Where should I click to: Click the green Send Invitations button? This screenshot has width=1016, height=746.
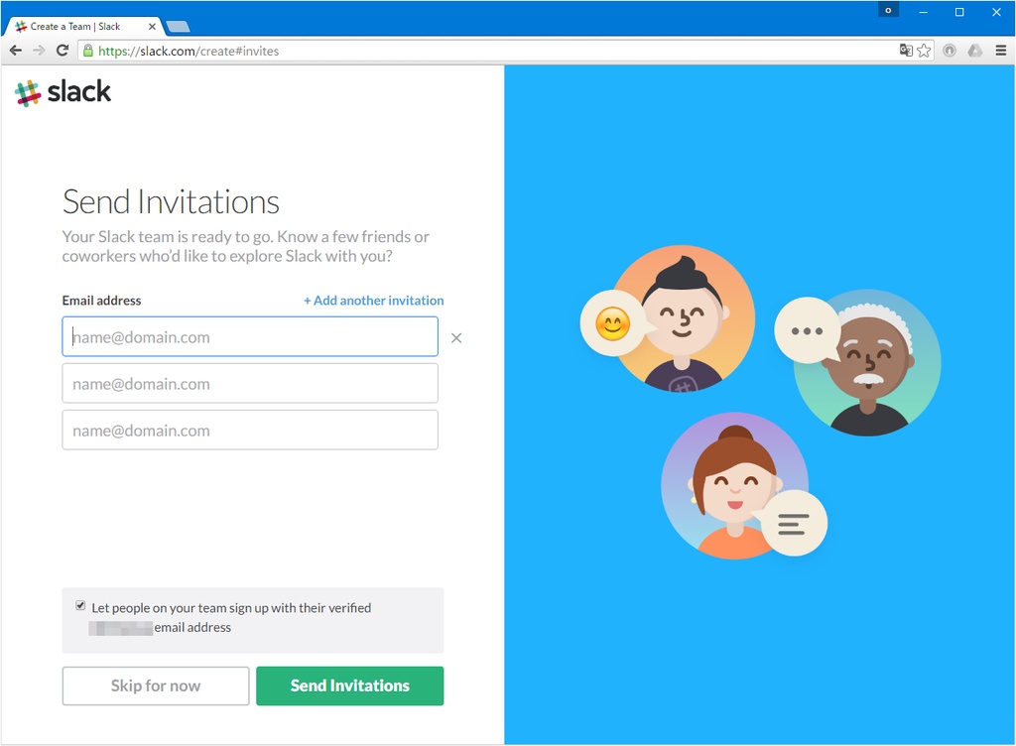(x=350, y=685)
